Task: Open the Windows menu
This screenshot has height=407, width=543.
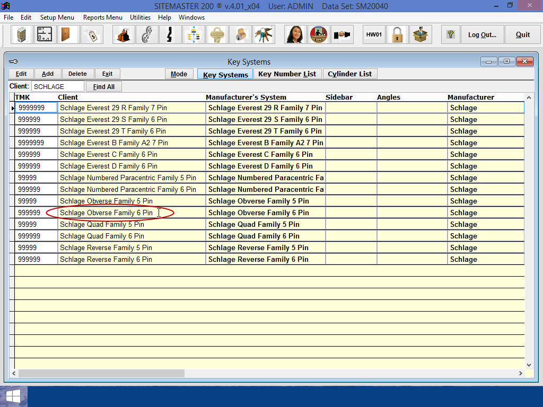Action: 191,17
